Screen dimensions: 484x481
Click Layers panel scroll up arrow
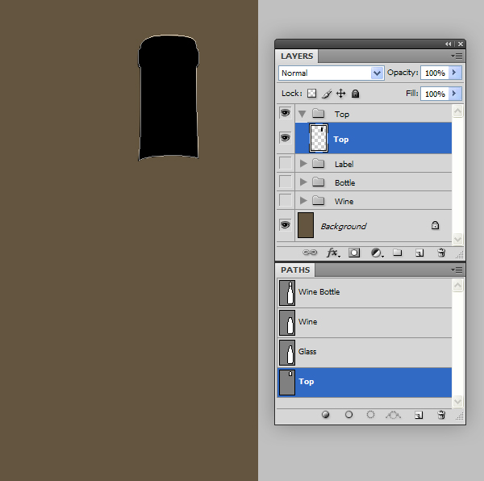pos(457,111)
